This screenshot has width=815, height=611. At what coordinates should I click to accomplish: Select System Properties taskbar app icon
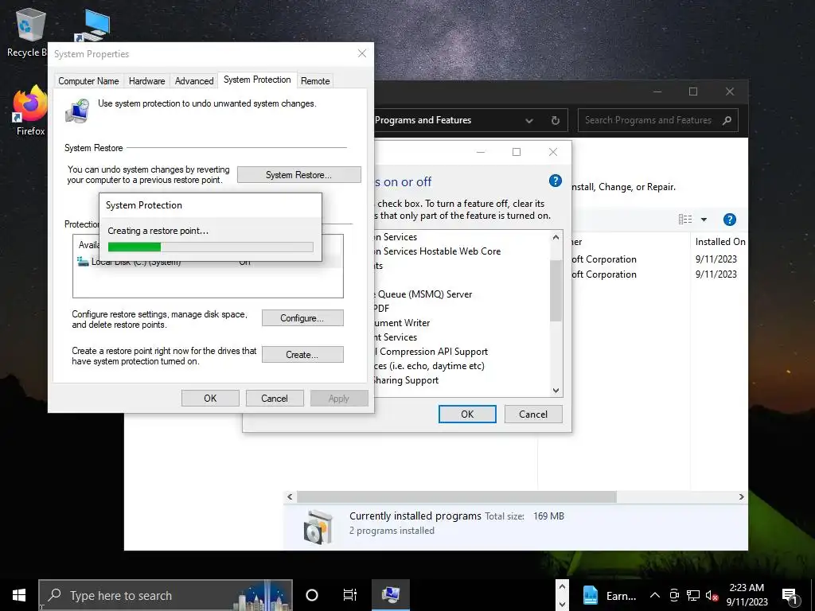coord(390,595)
